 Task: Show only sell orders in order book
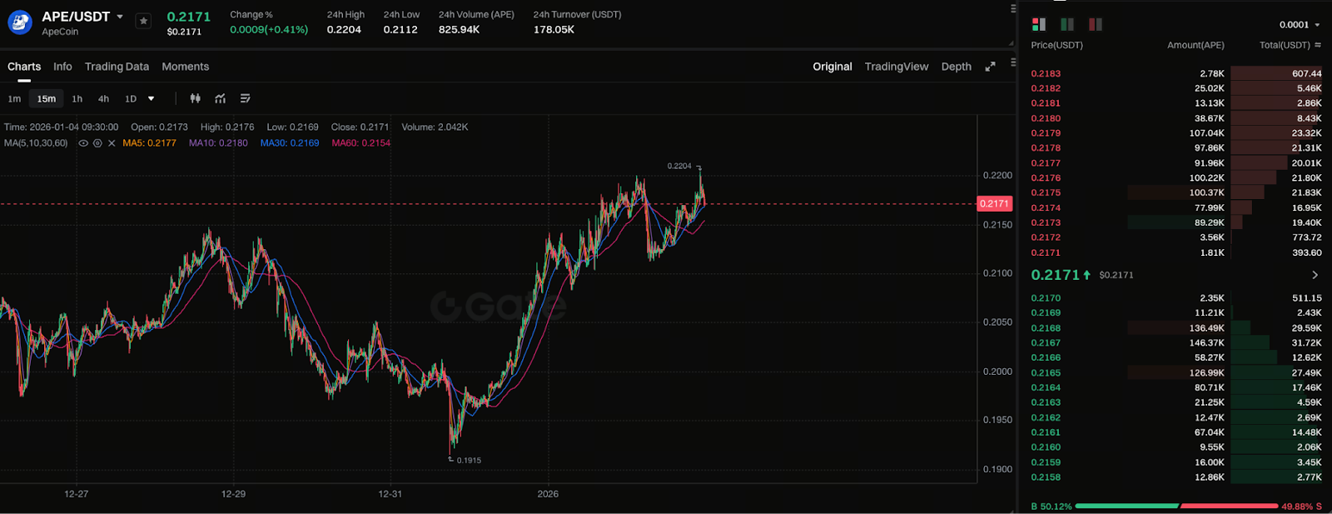pyautogui.click(x=1096, y=24)
